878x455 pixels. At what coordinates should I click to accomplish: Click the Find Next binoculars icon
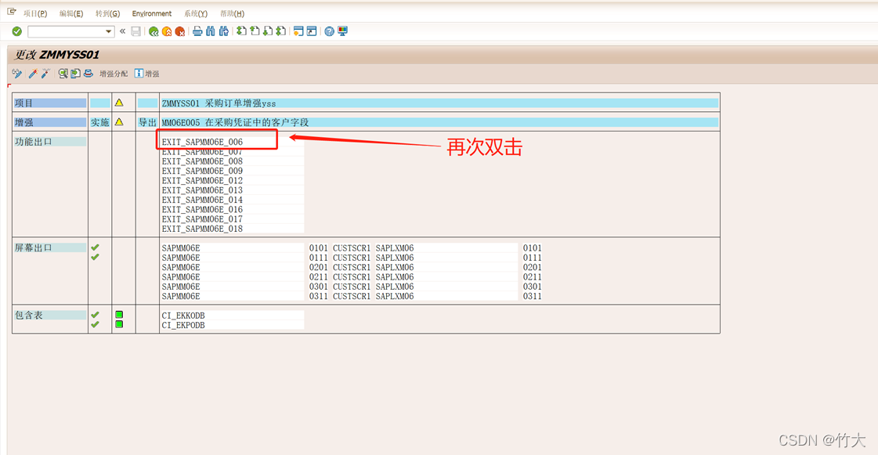[224, 31]
